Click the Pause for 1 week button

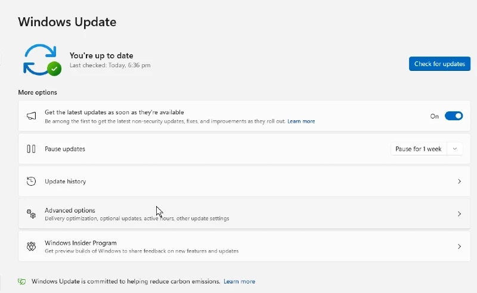[x=419, y=149]
